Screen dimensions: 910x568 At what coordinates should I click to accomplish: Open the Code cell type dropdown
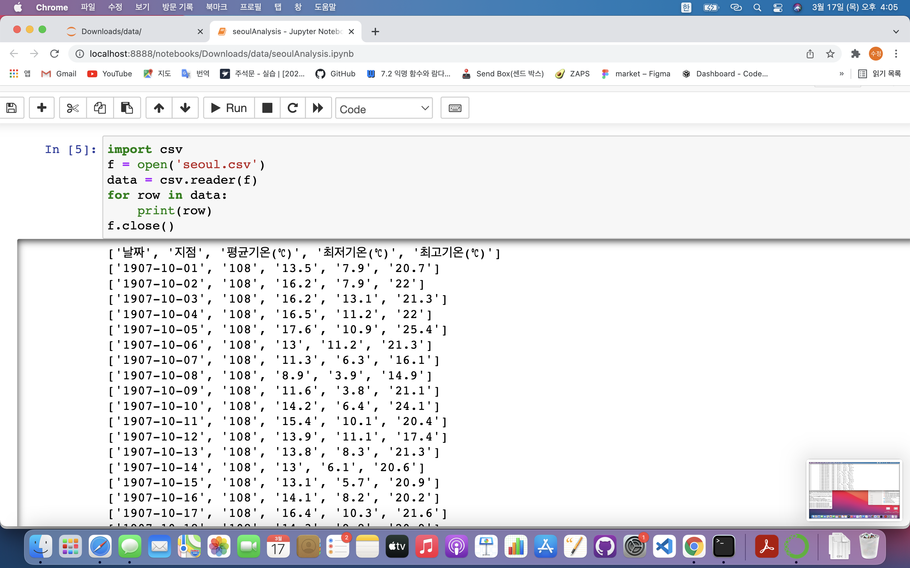pos(384,109)
